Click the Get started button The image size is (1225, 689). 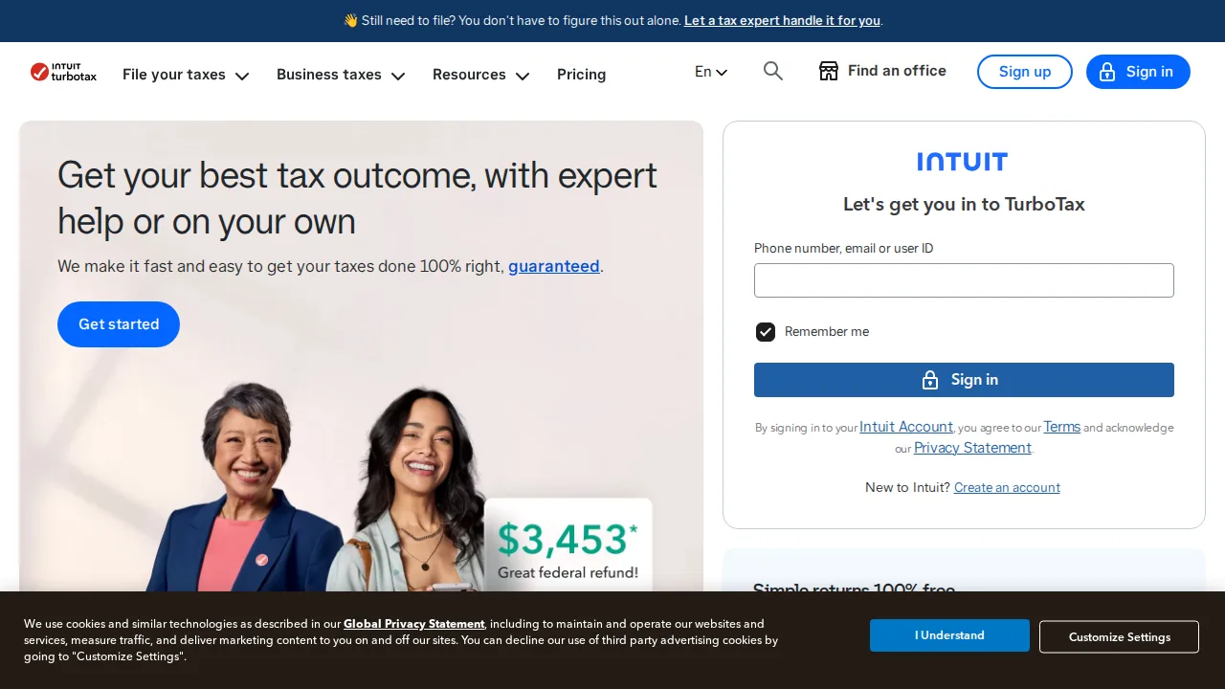(x=119, y=324)
